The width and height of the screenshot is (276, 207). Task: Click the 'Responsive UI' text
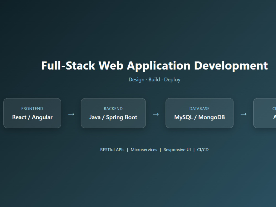point(177,150)
